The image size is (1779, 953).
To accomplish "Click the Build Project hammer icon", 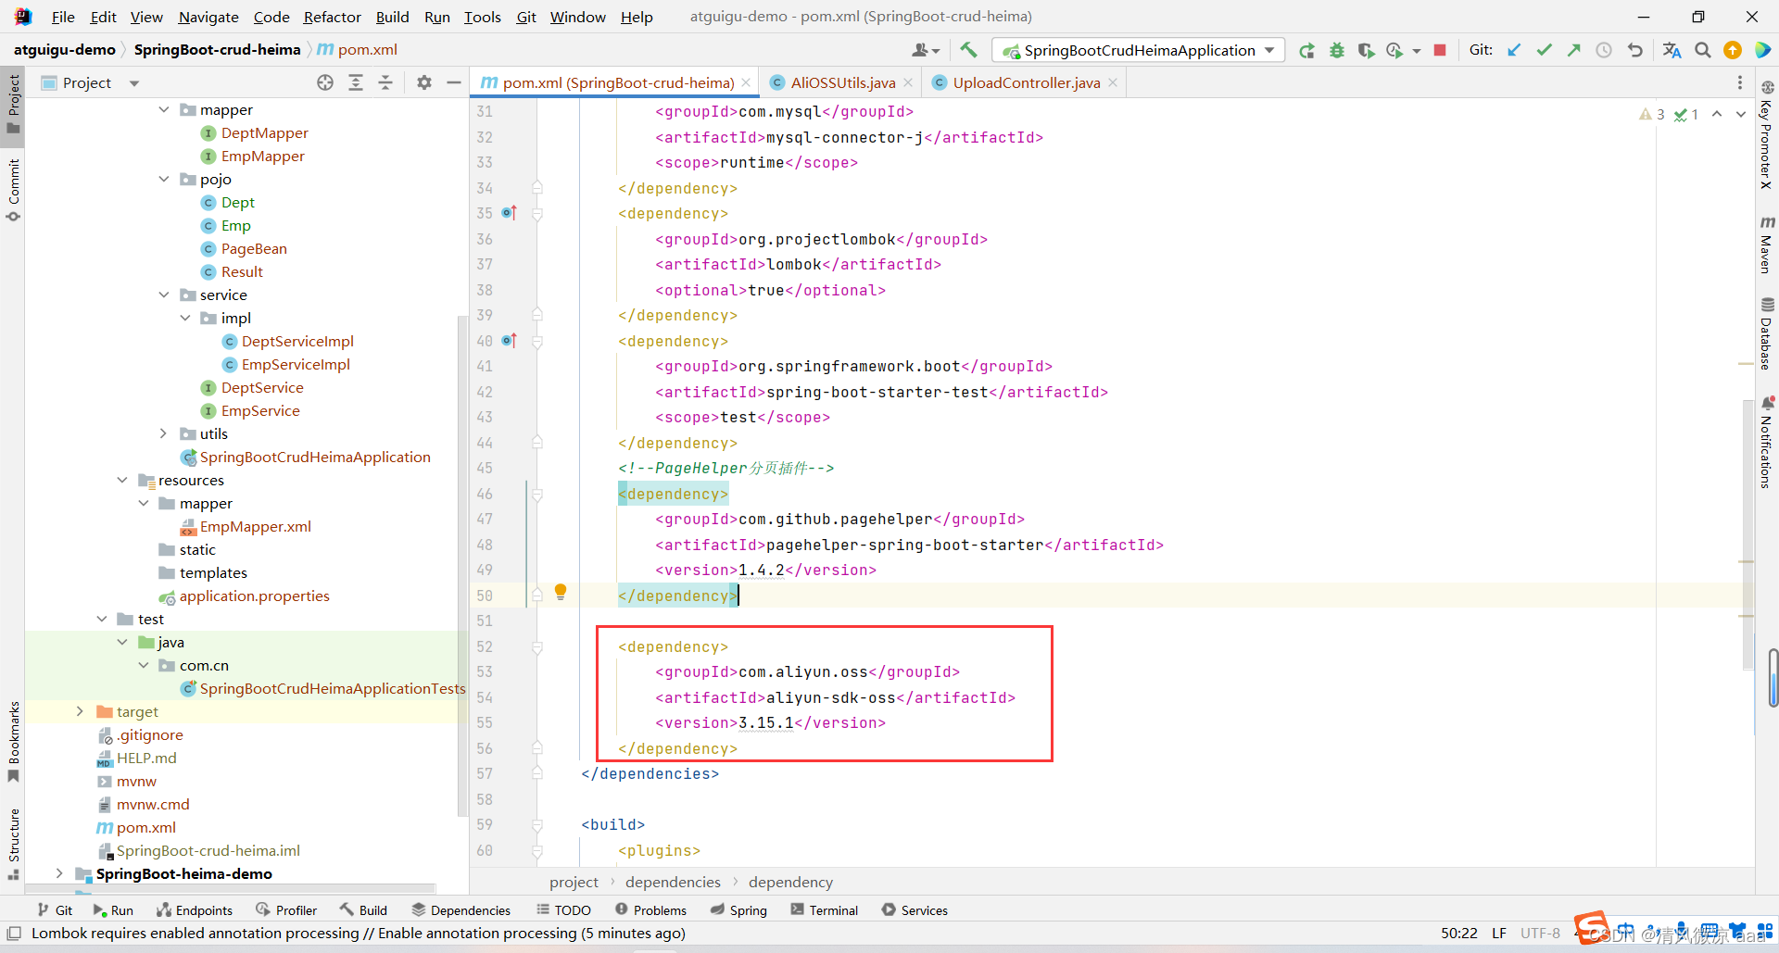I will coord(968,50).
